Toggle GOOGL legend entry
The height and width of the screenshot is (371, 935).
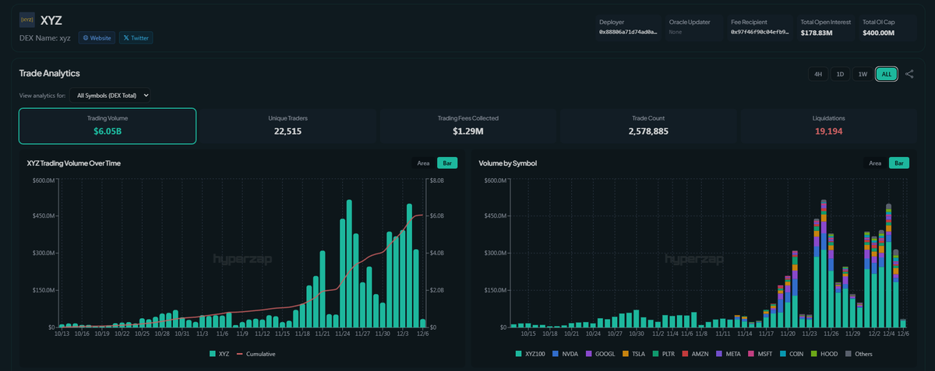coord(602,354)
